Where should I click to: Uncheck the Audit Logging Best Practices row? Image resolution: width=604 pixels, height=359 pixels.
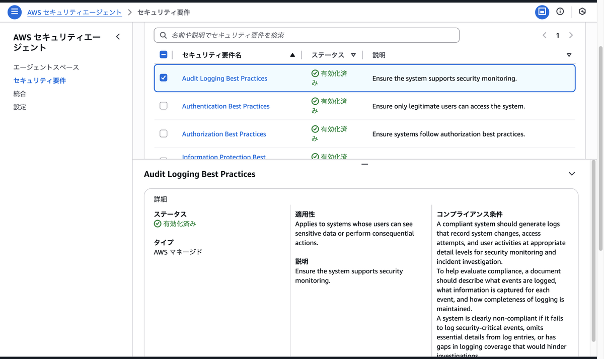pyautogui.click(x=164, y=78)
